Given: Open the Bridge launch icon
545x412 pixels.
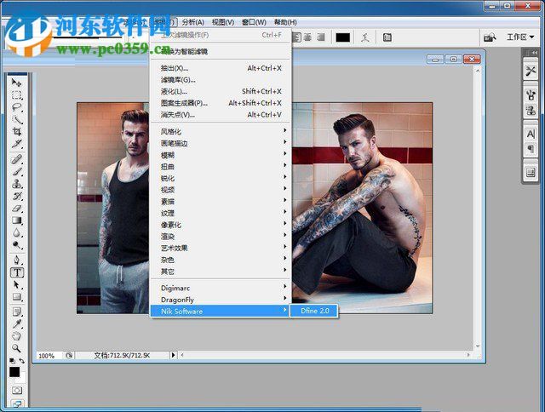Looking at the screenshot, I should pos(490,37).
